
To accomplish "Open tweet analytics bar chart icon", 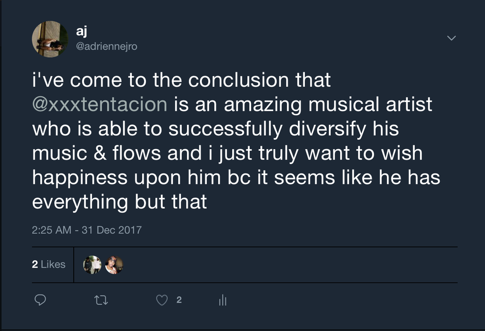I will pyautogui.click(x=222, y=300).
